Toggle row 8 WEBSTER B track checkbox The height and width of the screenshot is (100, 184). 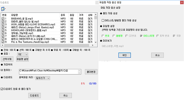point(3,39)
